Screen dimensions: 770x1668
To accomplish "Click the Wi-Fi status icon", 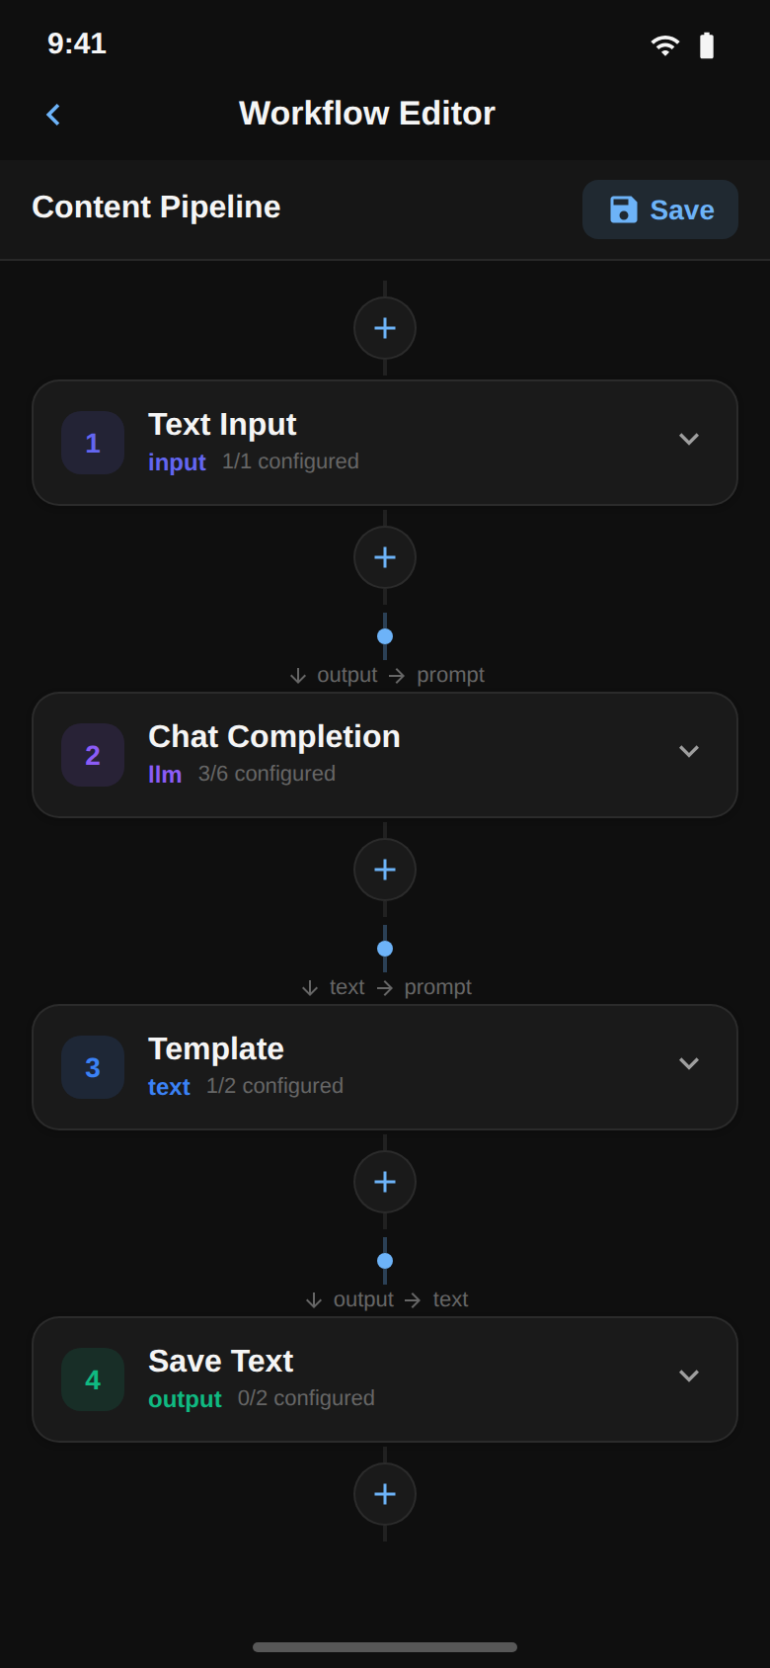I will point(664,43).
